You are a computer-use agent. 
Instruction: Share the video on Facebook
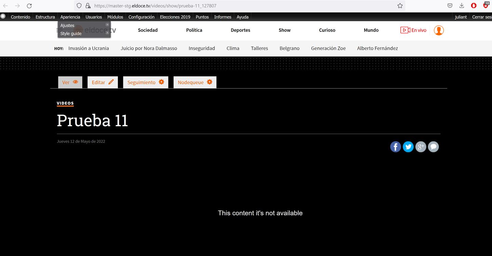pyautogui.click(x=395, y=147)
